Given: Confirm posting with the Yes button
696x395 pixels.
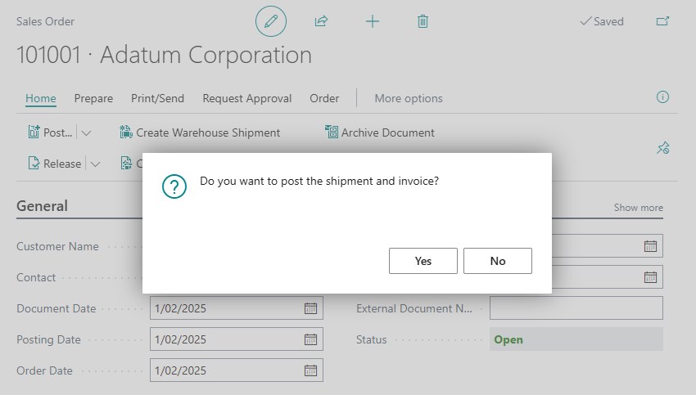Looking at the screenshot, I should point(423,261).
